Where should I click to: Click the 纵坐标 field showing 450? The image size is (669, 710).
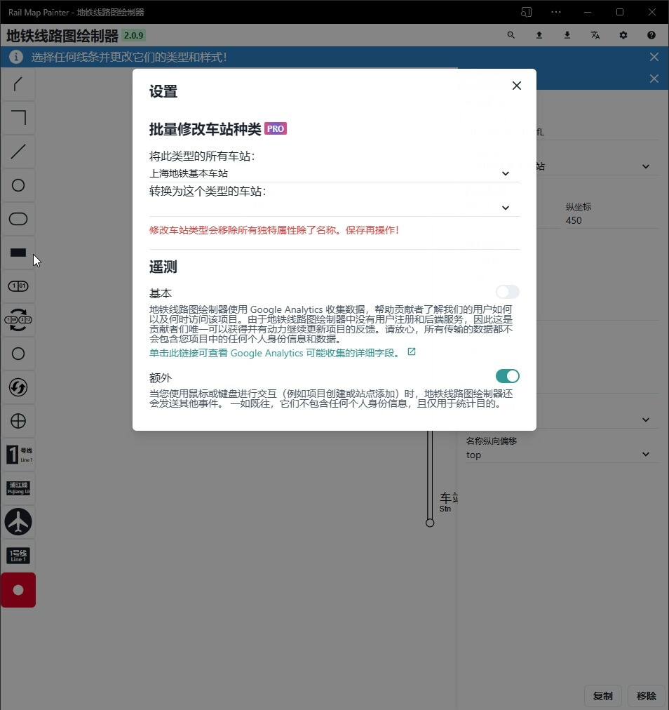pyautogui.click(x=612, y=220)
